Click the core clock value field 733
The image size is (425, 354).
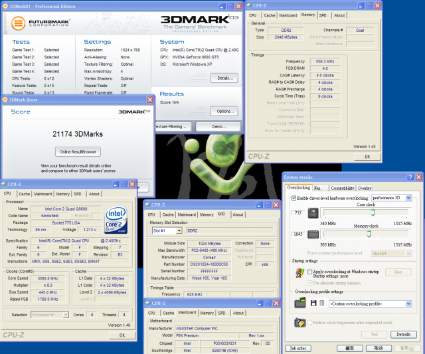pyautogui.click(x=298, y=213)
